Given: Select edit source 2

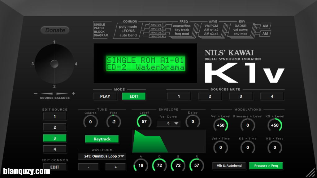Looking at the screenshot, I should point(54,127).
